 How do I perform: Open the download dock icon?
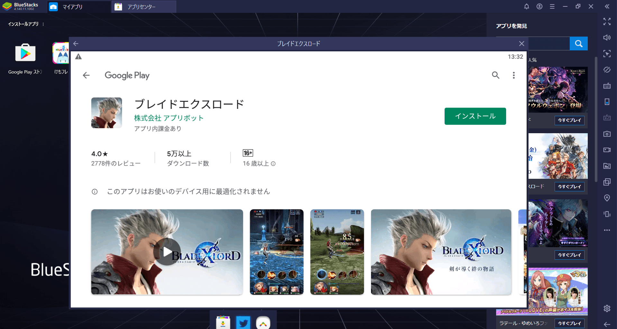tap(223, 323)
